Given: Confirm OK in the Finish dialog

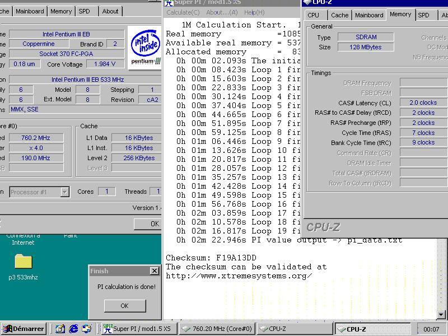Looking at the screenshot, I should click(x=125, y=306).
